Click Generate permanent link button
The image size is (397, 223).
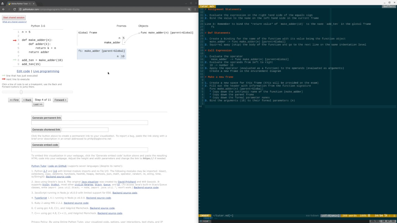click(x=47, y=118)
